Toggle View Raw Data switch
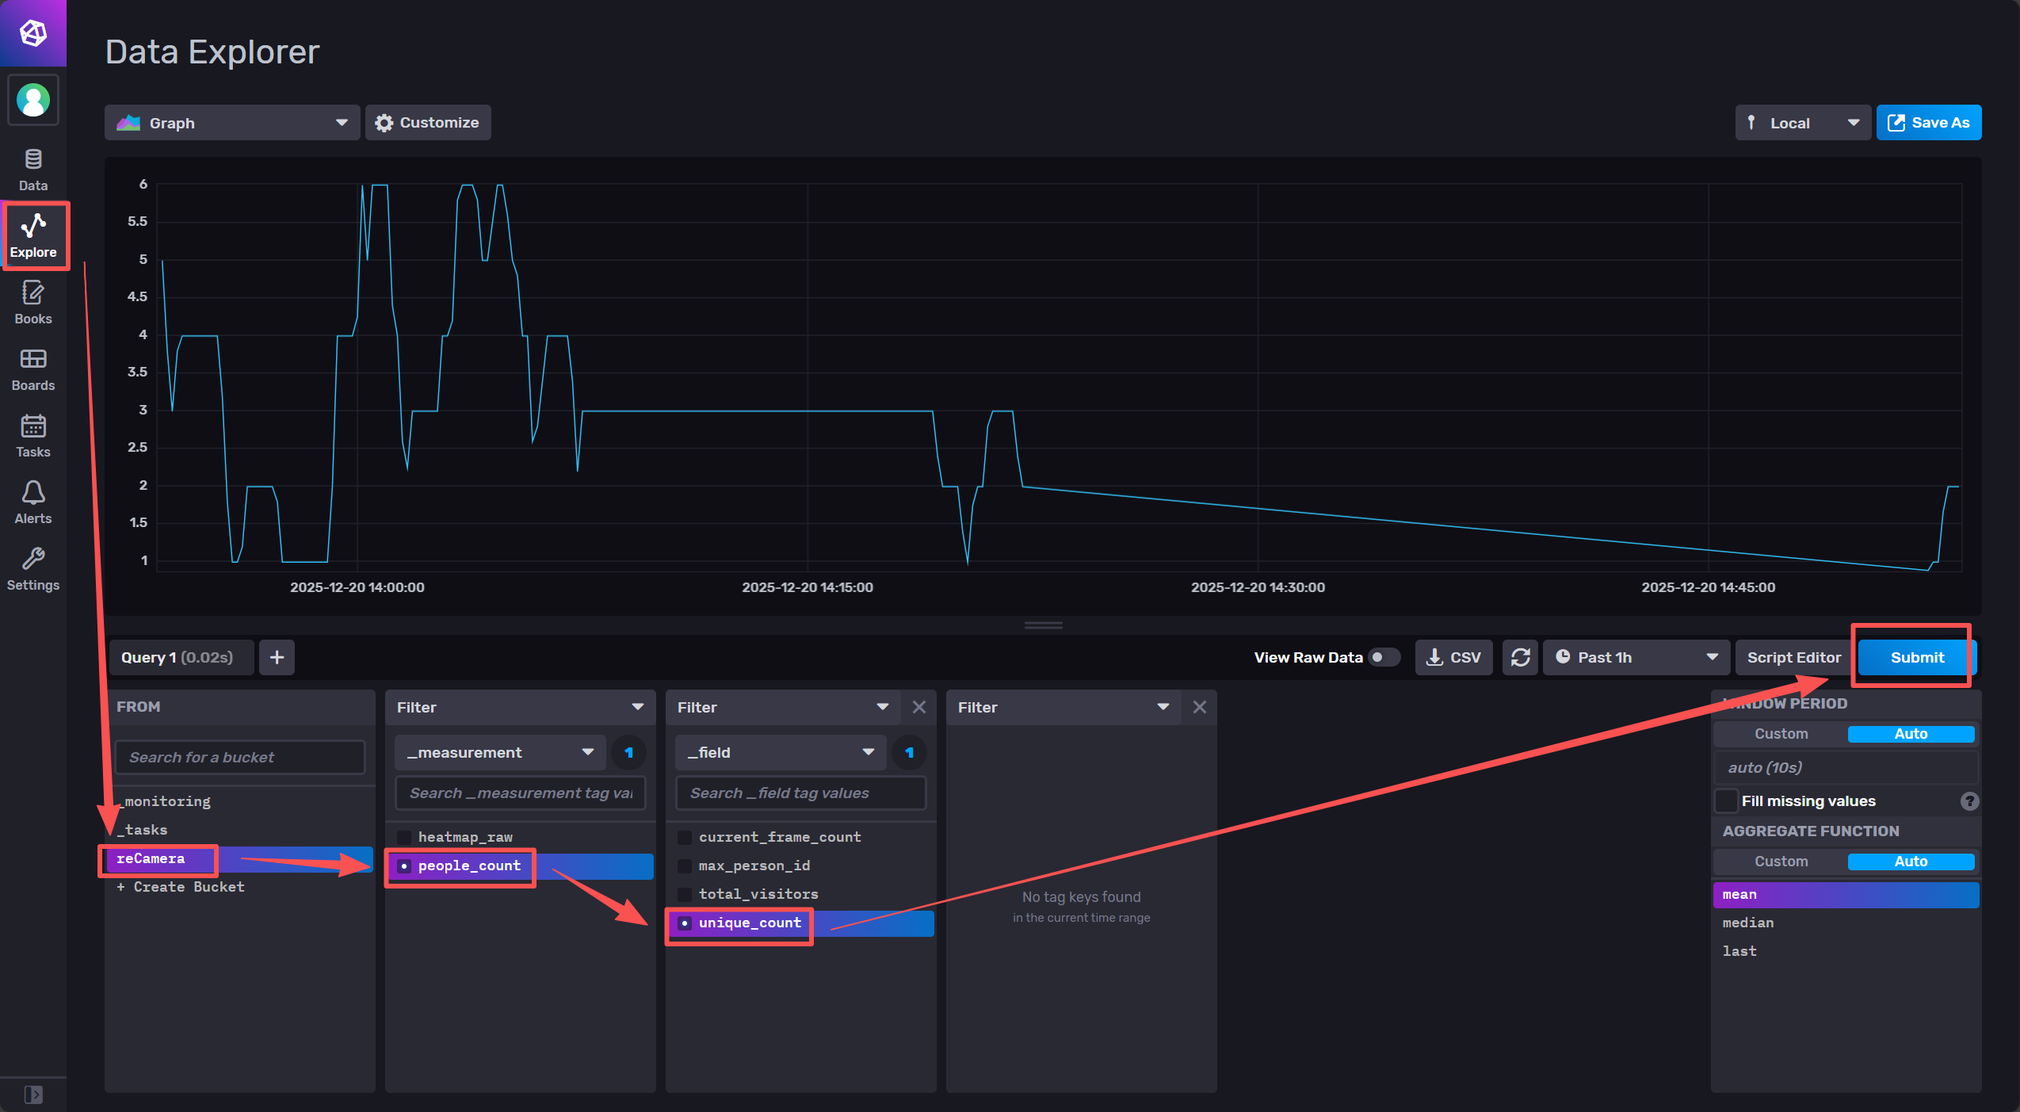Viewport: 2020px width, 1112px height. 1384,657
